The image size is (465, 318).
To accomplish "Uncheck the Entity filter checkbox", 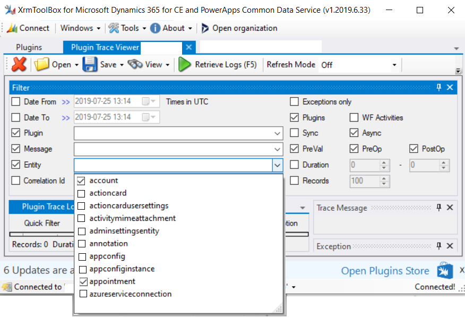I will [x=16, y=165].
